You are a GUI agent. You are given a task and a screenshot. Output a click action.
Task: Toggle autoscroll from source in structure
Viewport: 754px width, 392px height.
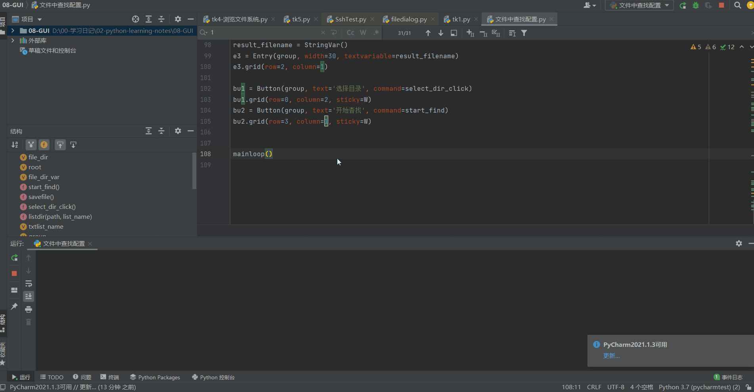click(73, 145)
